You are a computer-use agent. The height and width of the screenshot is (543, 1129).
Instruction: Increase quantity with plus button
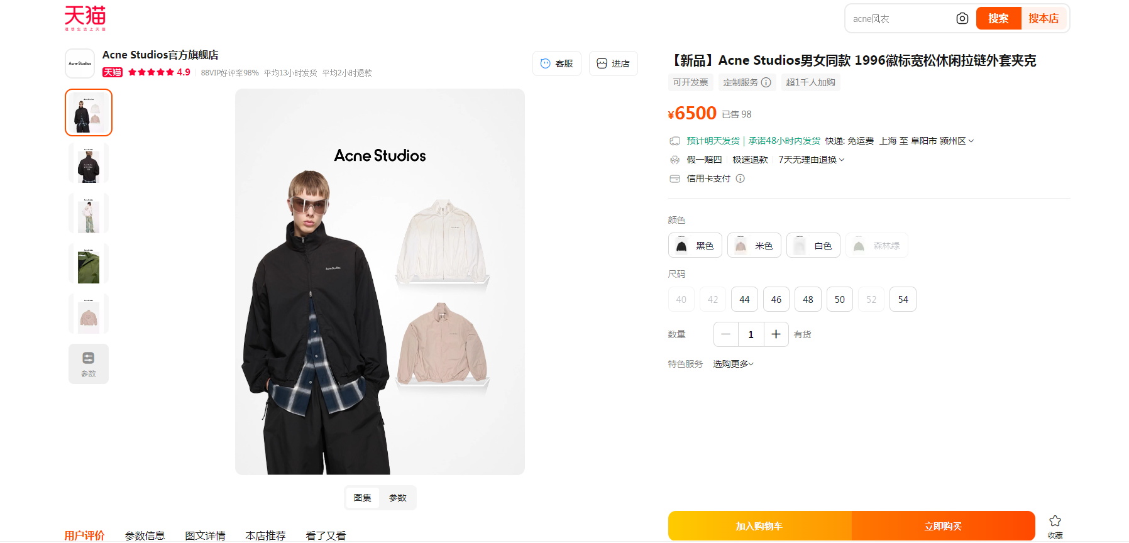pyautogui.click(x=776, y=334)
